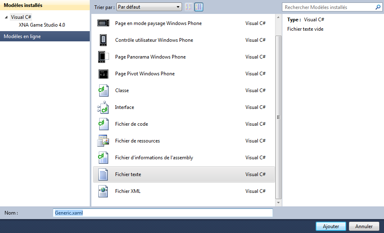The height and width of the screenshot is (233, 384).
Task: Click the Fichier de ressources icon
Action: point(103,141)
